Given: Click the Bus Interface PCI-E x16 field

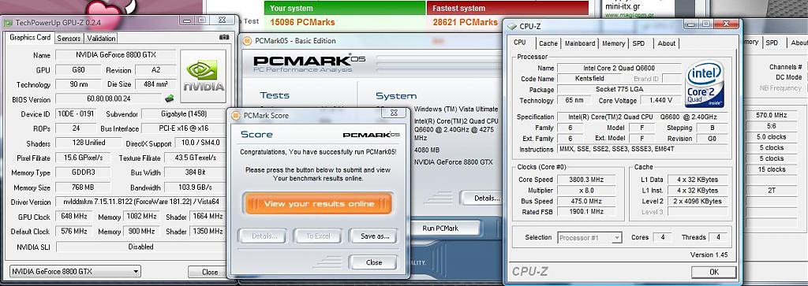Looking at the screenshot, I should click(184, 128).
